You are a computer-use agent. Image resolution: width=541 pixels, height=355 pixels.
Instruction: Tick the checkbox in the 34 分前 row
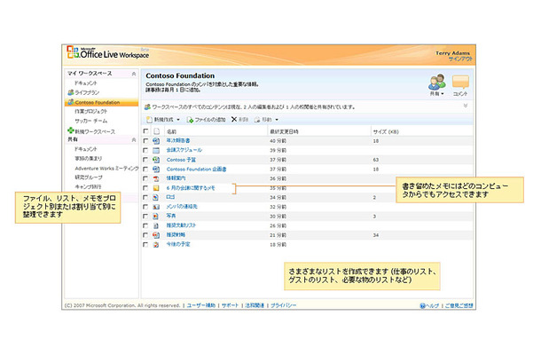coord(145,197)
